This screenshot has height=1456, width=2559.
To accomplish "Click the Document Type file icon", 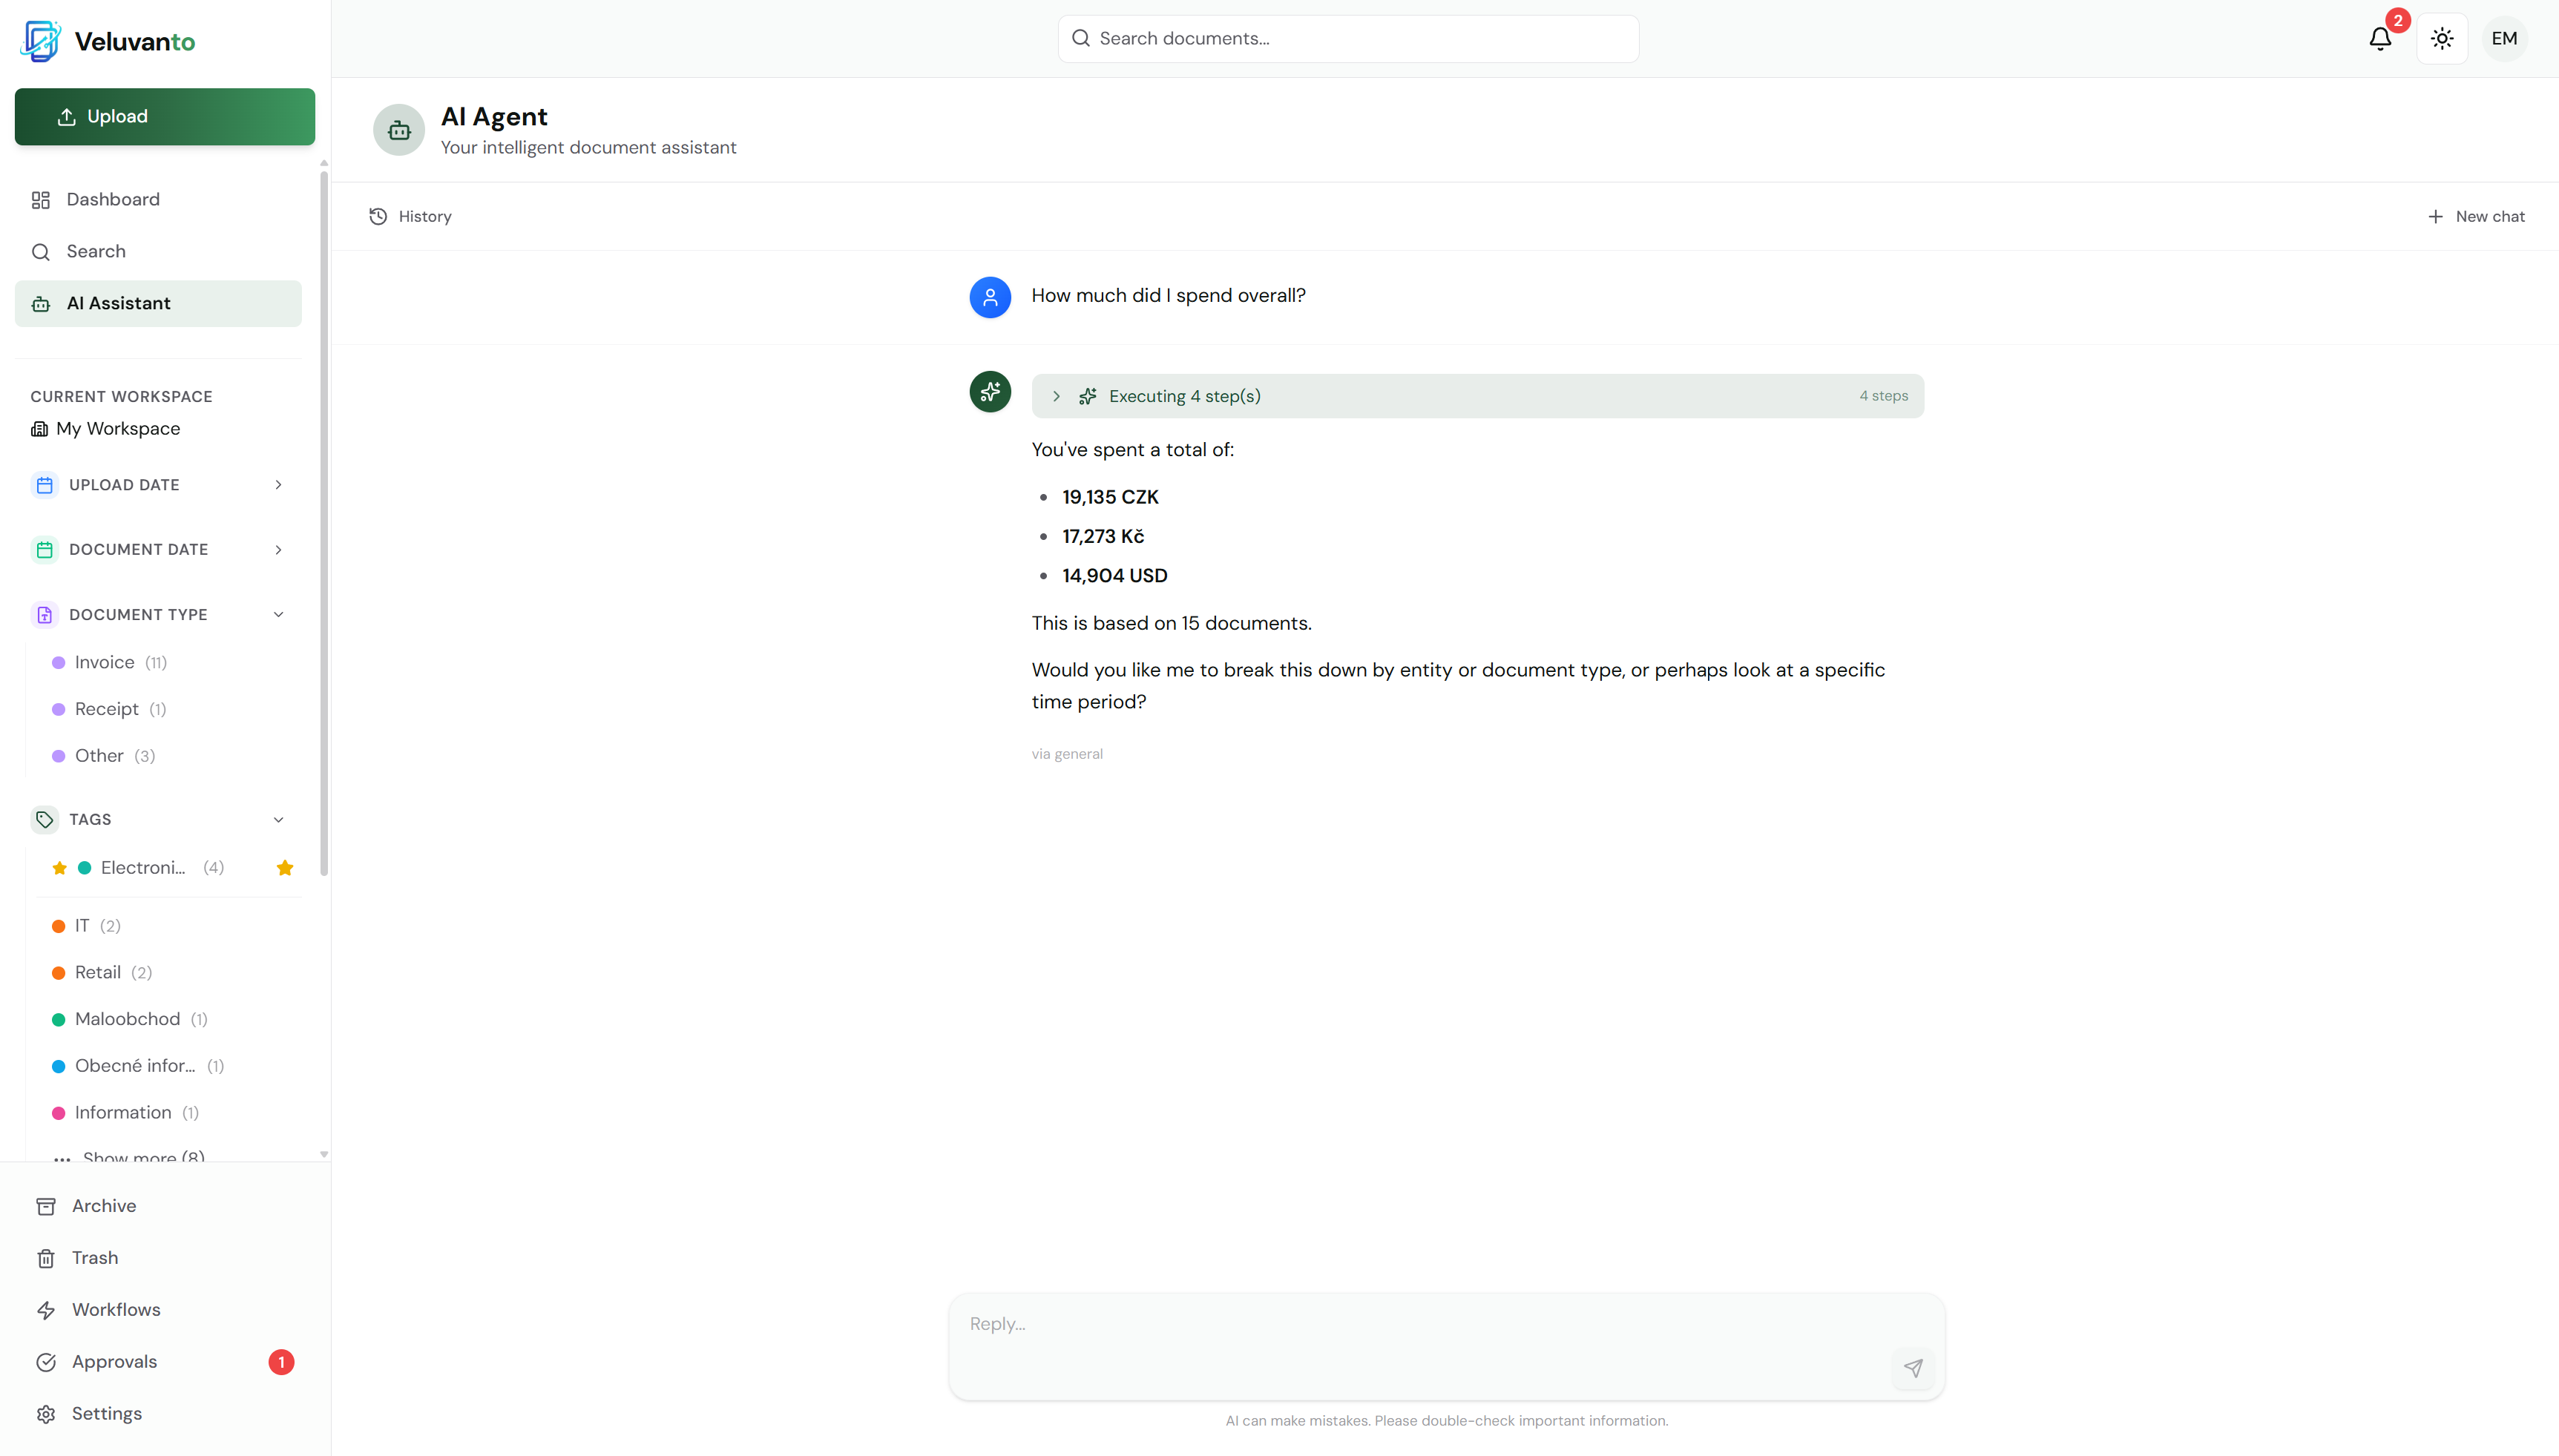I will (44, 615).
